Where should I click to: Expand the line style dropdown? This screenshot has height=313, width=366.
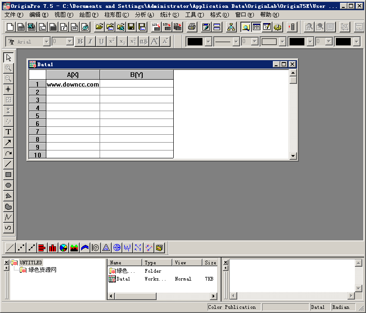pos(236,42)
